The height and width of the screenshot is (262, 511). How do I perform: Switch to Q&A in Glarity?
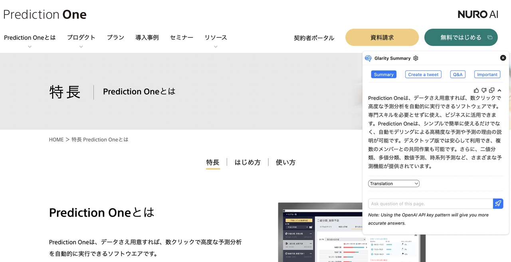click(458, 74)
